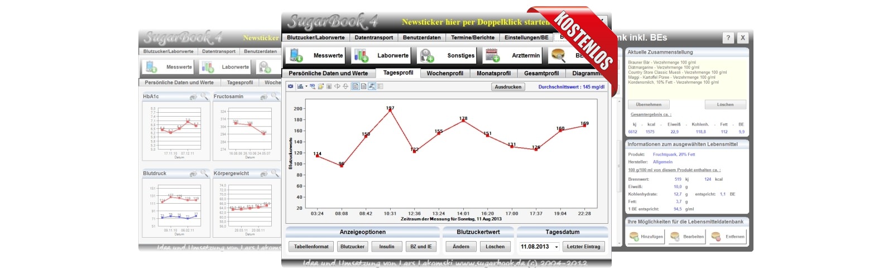Click Blutdruck panel print icon
This screenshot has height=279, width=893.
click(x=193, y=174)
